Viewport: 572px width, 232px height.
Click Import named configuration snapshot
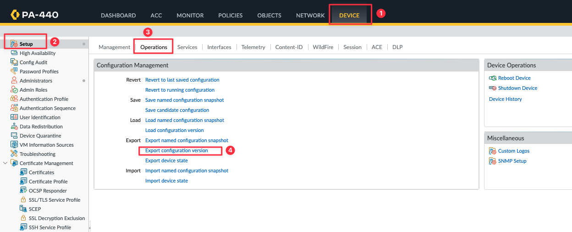pos(187,171)
